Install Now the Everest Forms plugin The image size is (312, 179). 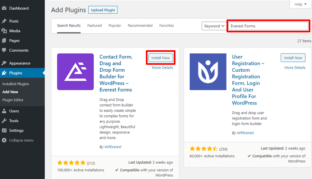click(x=160, y=58)
